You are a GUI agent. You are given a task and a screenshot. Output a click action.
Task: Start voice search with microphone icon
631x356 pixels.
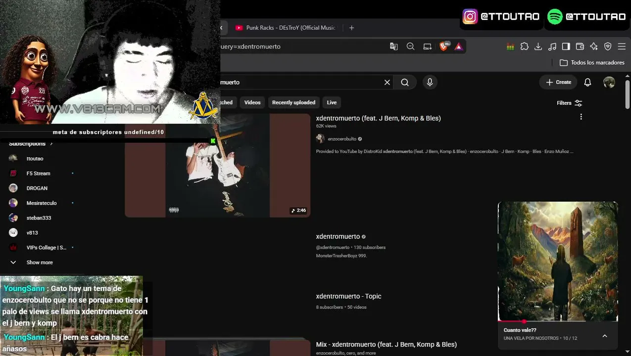pyautogui.click(x=430, y=83)
